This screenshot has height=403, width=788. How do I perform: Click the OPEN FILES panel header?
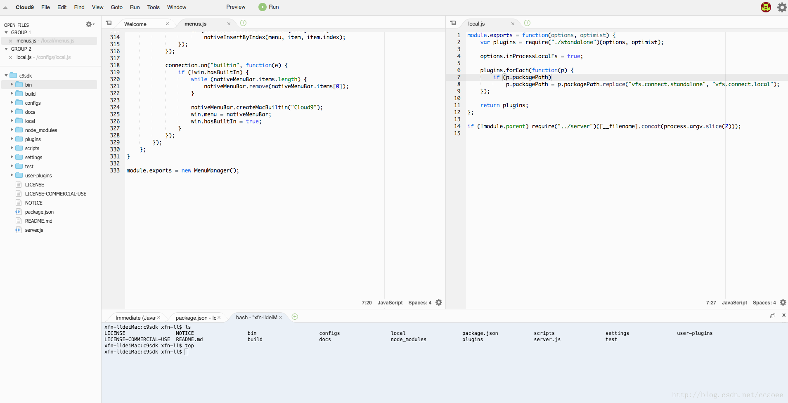point(17,25)
